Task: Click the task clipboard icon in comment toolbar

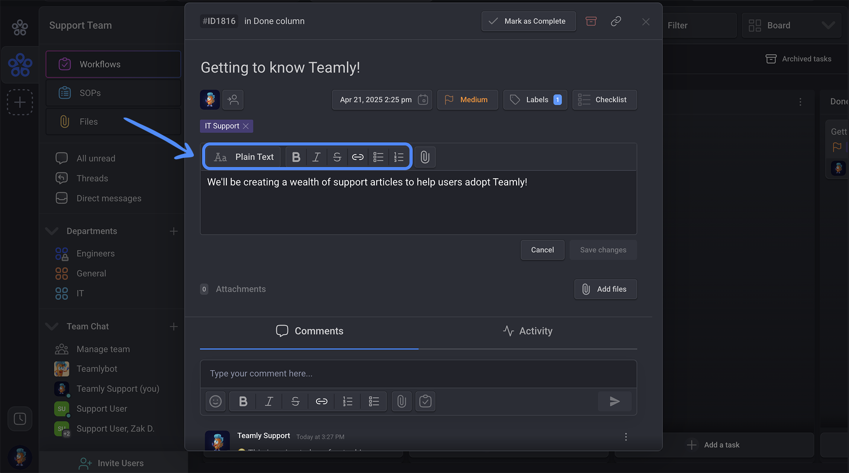Action: coord(425,401)
